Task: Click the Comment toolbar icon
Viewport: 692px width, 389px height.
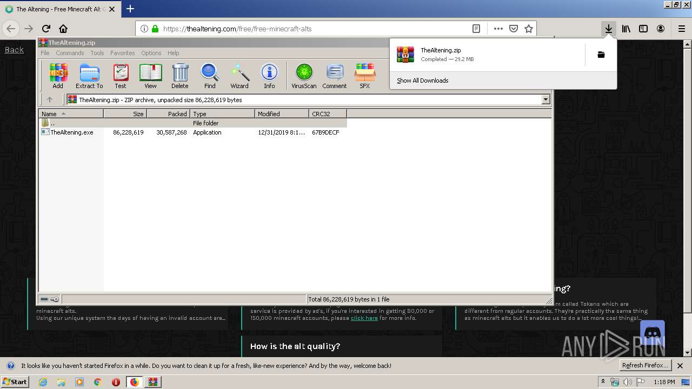Action: click(x=335, y=76)
